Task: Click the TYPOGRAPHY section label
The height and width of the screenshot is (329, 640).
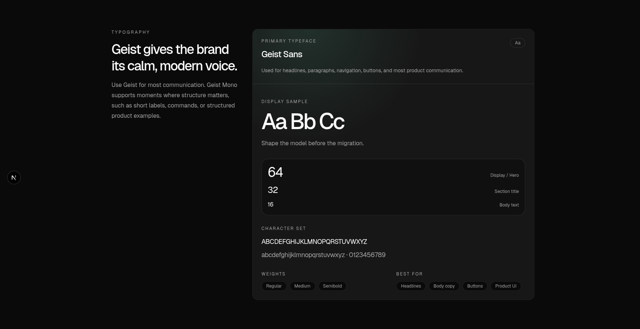Action: (131, 32)
